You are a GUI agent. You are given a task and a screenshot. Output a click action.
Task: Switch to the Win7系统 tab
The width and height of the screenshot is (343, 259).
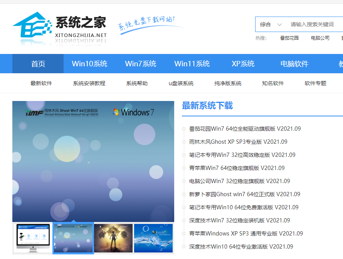click(141, 64)
